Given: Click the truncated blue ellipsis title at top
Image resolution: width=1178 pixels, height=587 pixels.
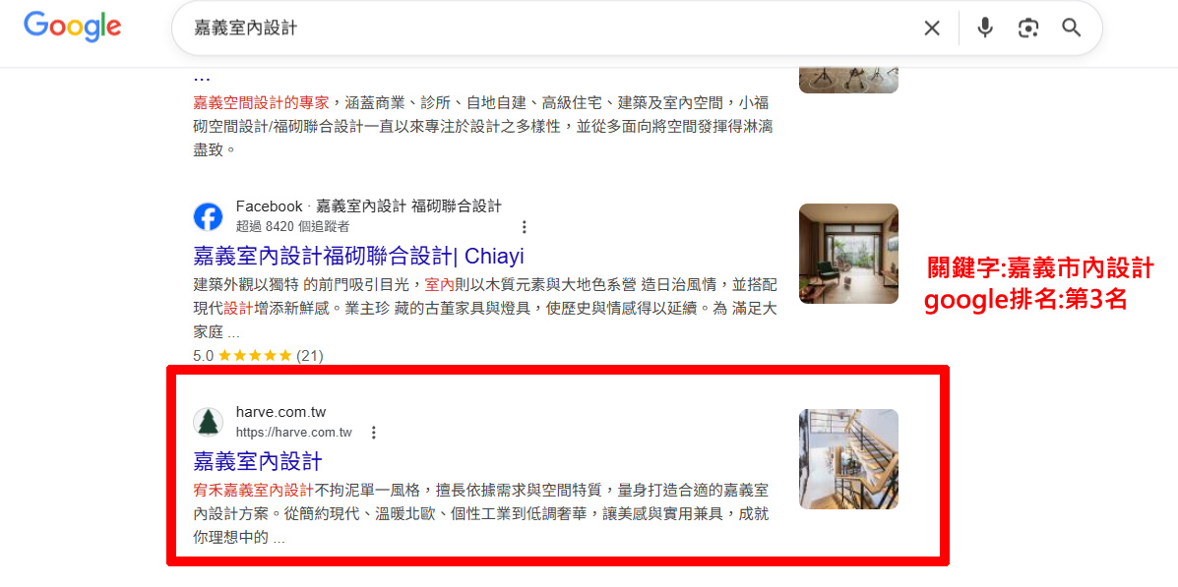Looking at the screenshot, I should (x=202, y=77).
